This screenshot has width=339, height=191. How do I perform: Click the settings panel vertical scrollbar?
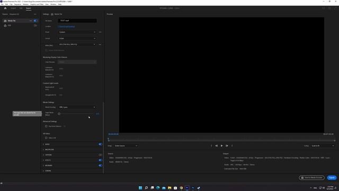pyautogui.click(x=103, y=137)
